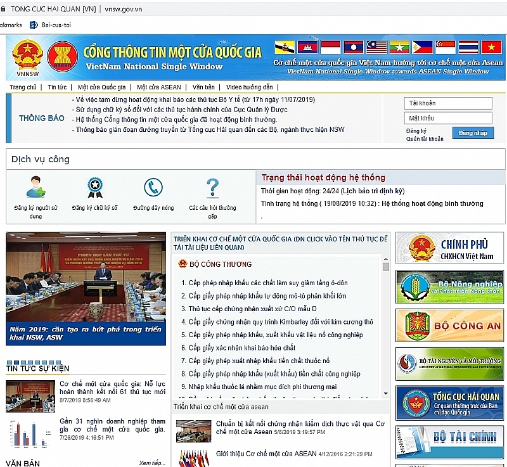The image size is (507, 467).
Task: Click the Quên tài khoản link
Action: coord(425,139)
